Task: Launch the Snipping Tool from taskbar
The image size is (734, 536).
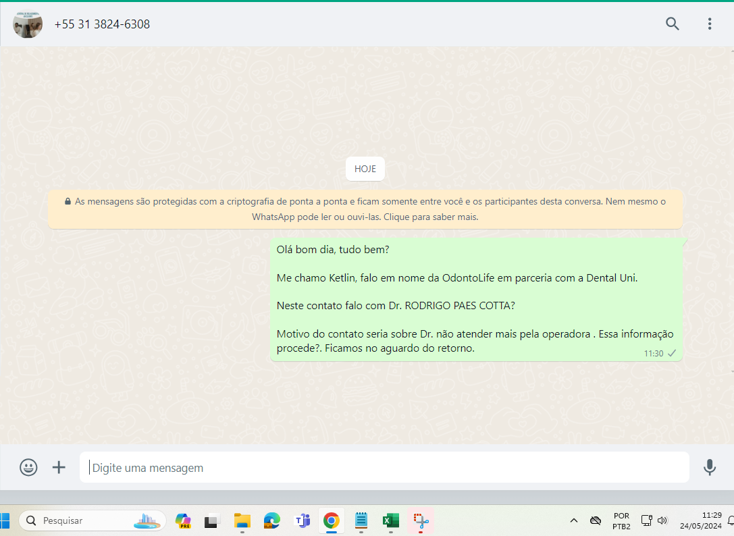Action: [x=420, y=520]
